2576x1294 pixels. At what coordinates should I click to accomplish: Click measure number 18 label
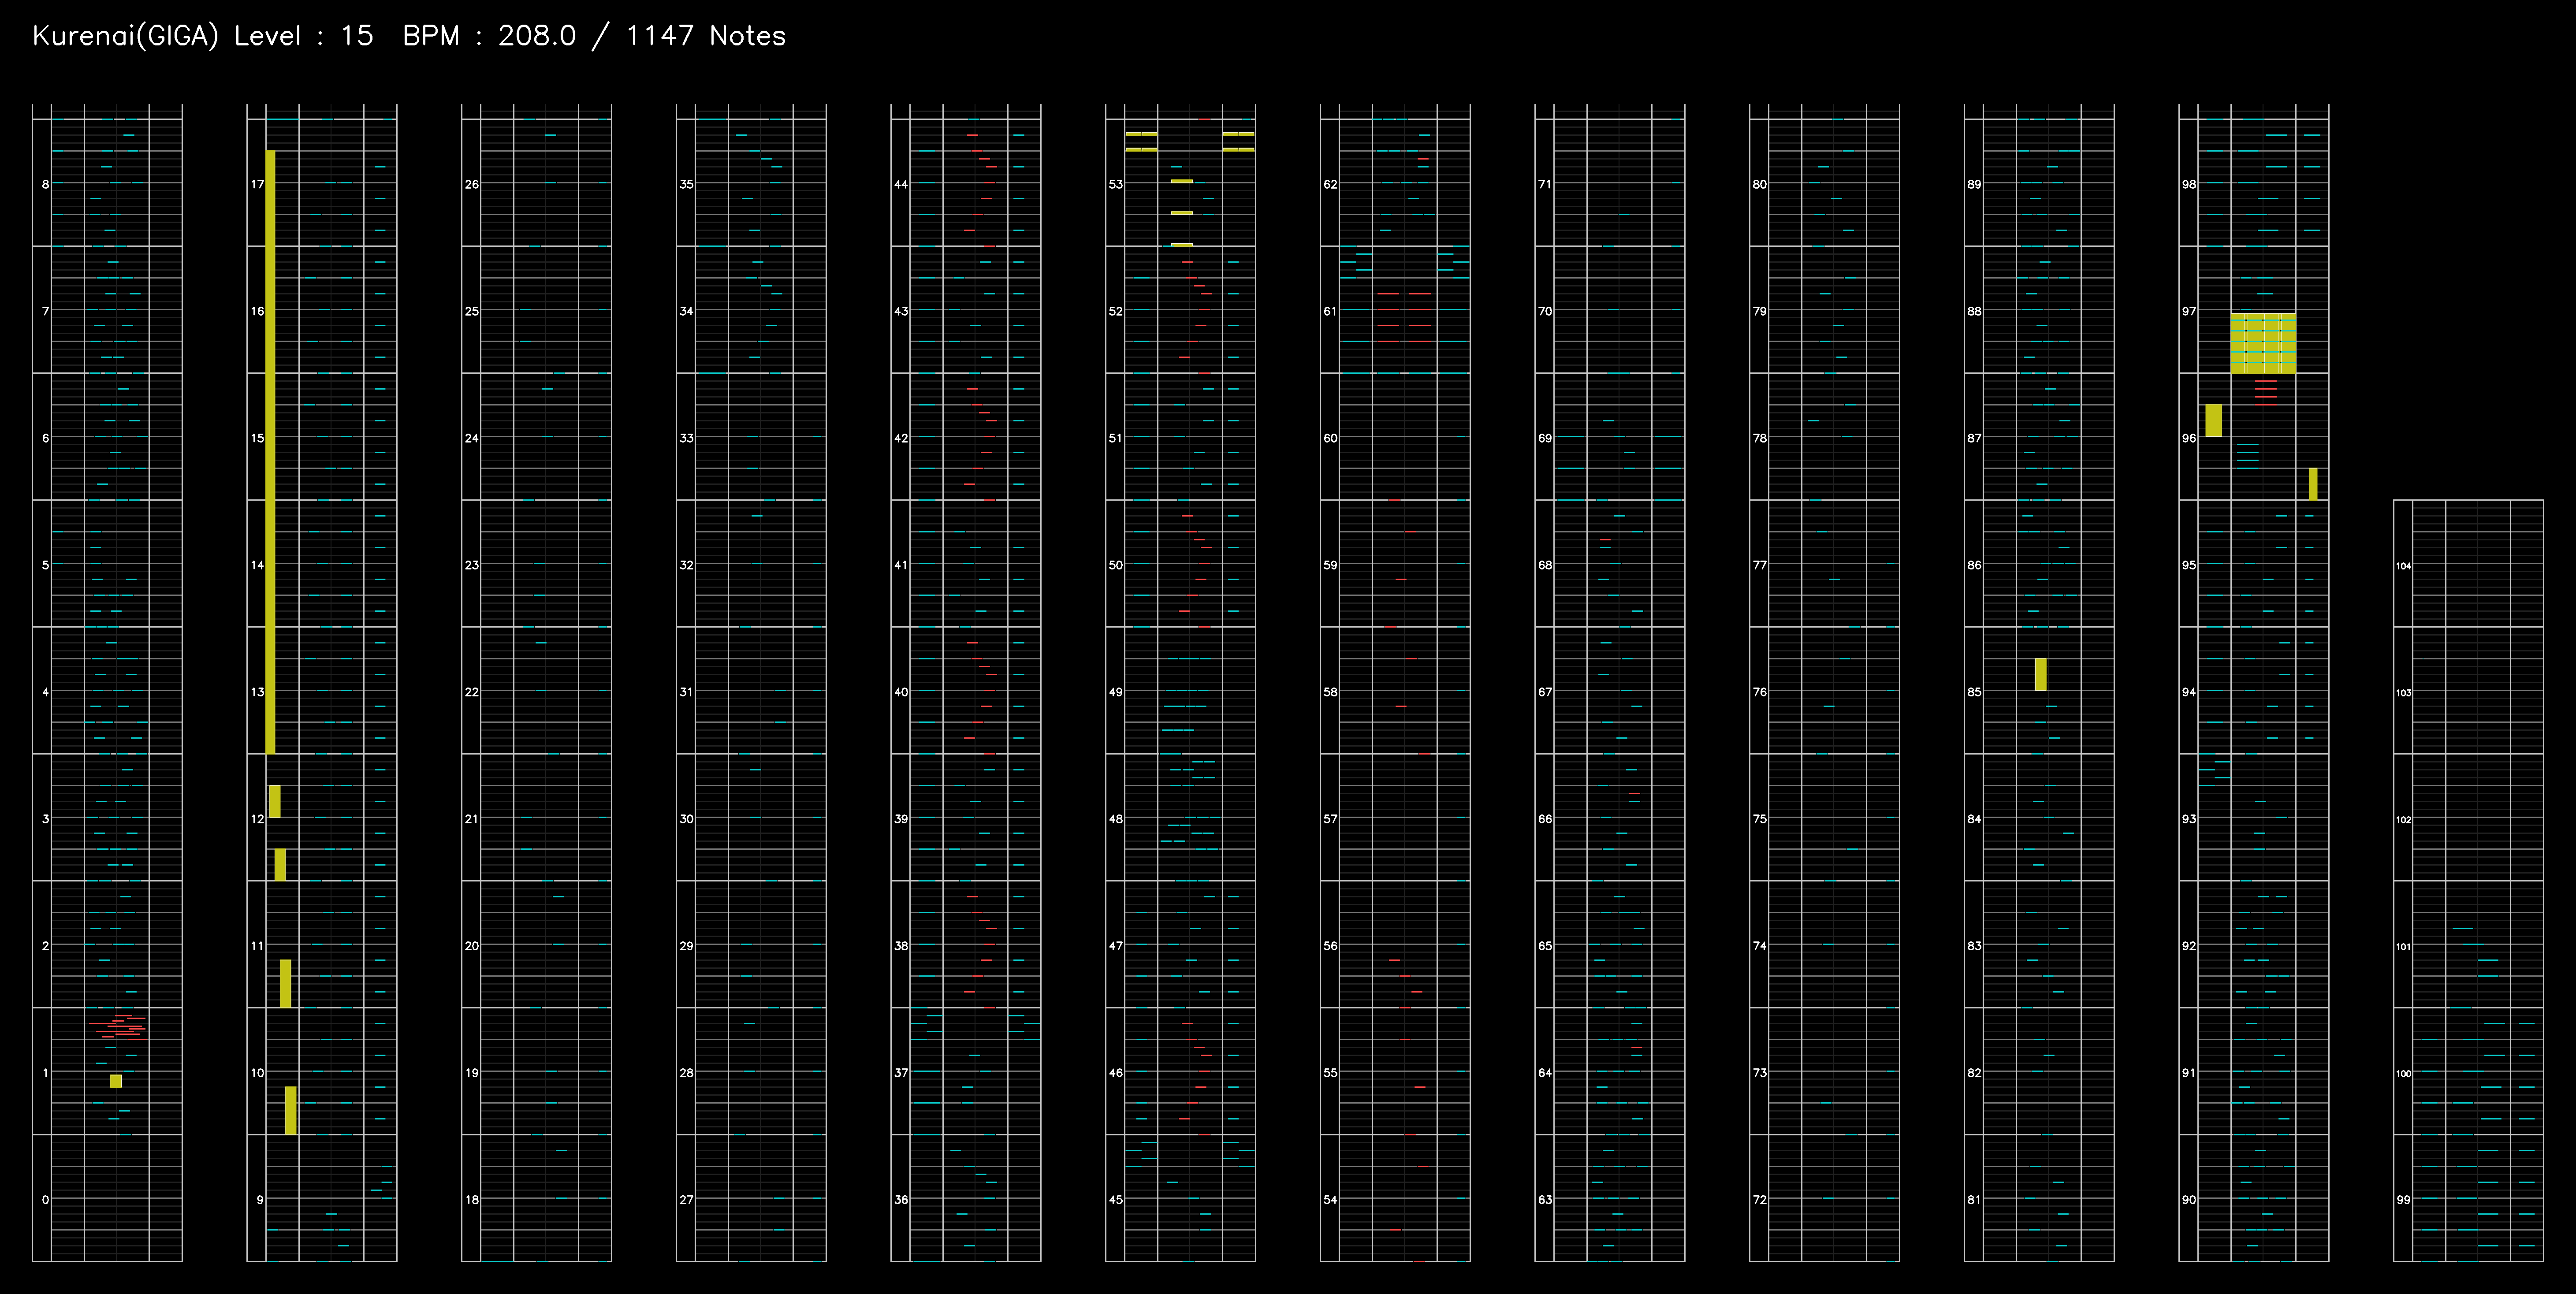pos(472,1199)
